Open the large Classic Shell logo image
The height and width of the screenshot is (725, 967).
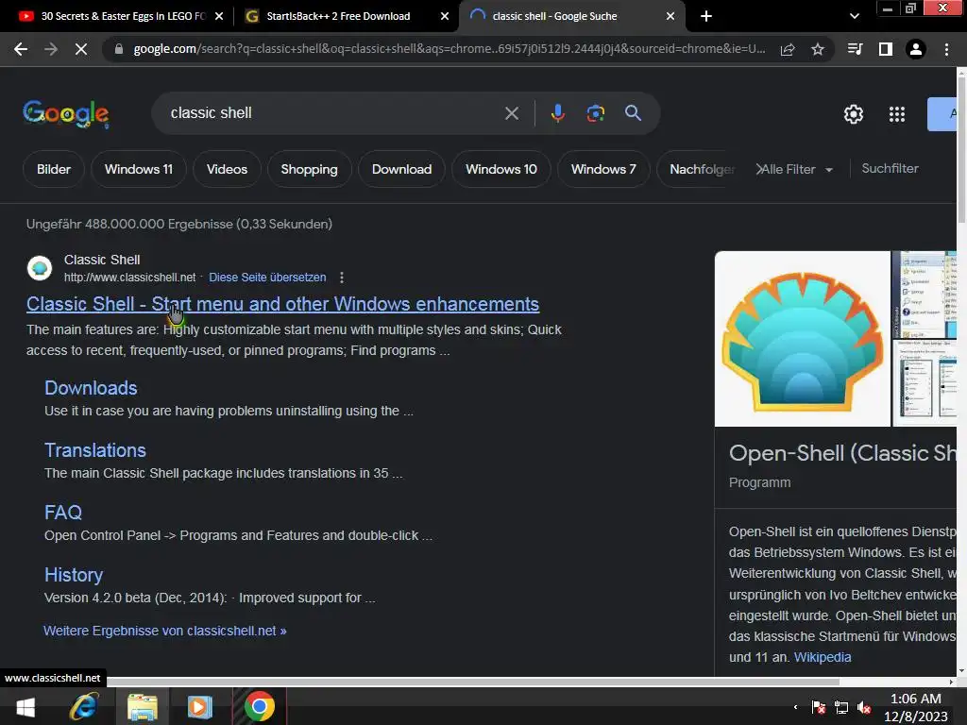click(x=803, y=339)
